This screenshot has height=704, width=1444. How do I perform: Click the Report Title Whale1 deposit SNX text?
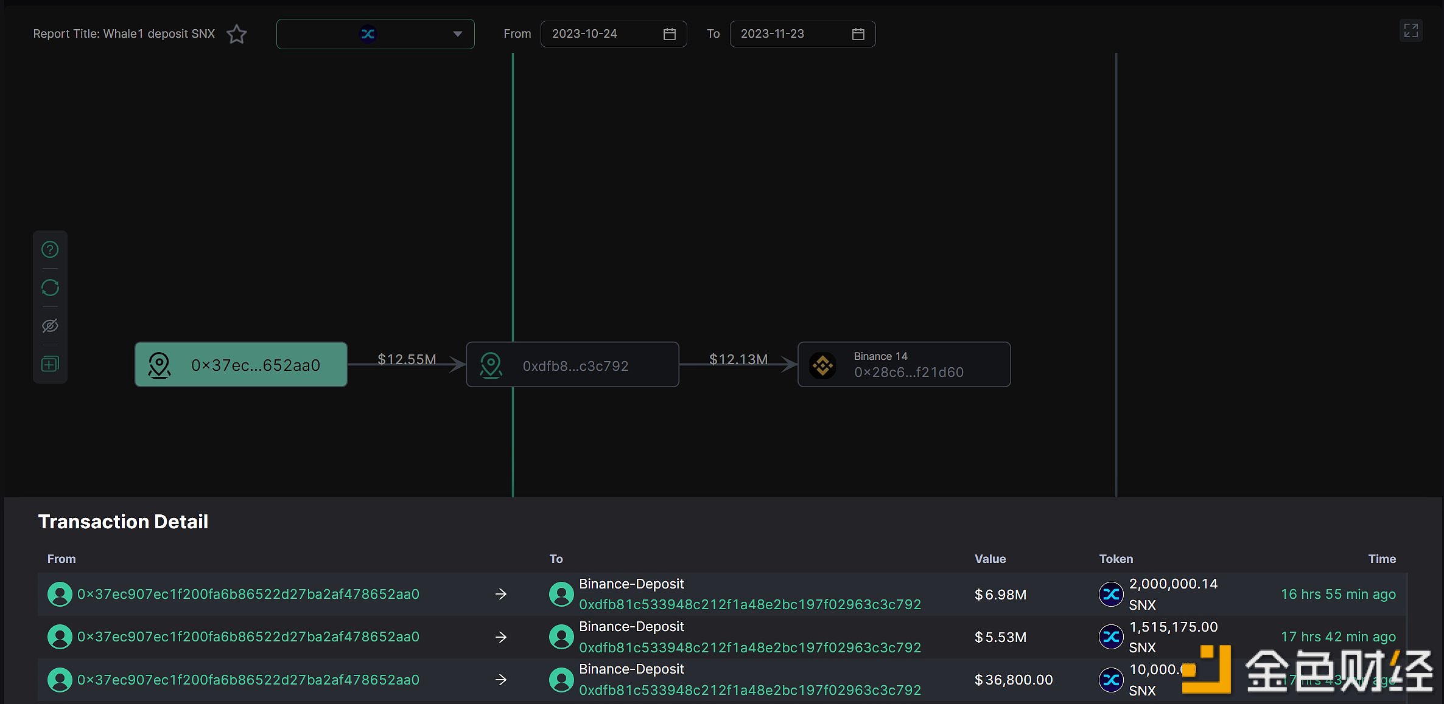[x=124, y=34]
